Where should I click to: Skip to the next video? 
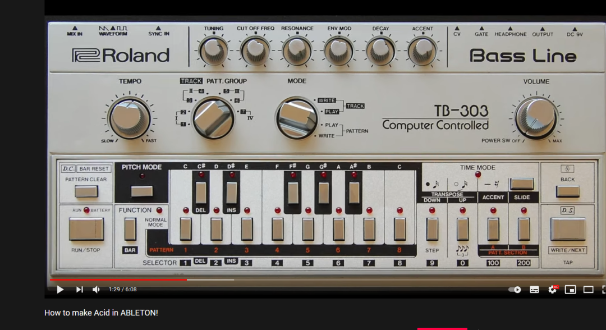[x=79, y=290]
